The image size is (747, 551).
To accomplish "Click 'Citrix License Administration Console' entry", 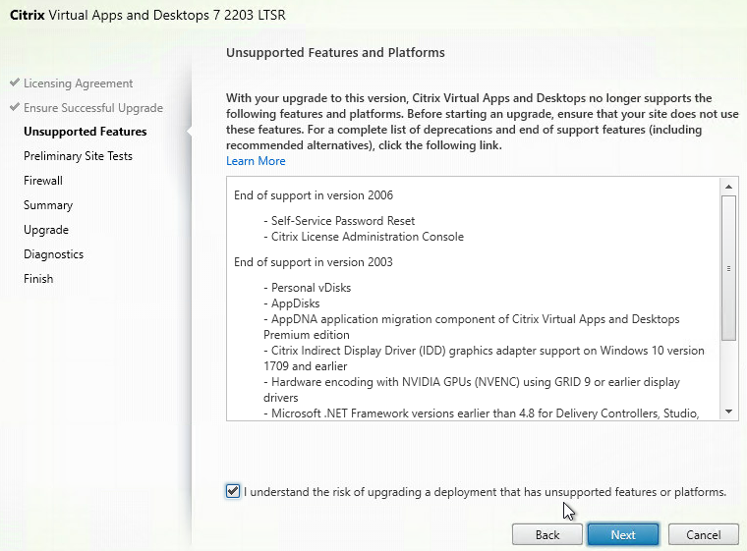I will pos(364,237).
